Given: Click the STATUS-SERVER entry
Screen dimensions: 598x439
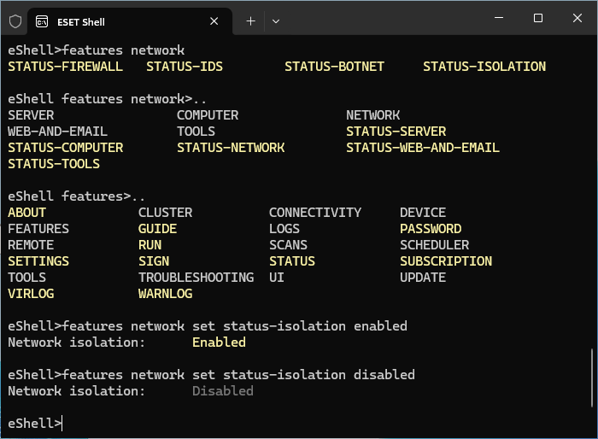Looking at the screenshot, I should point(396,132).
